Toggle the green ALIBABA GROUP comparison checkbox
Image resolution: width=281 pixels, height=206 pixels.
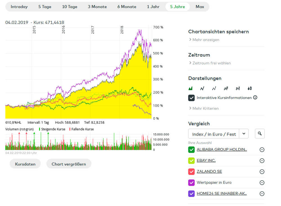tap(192, 150)
